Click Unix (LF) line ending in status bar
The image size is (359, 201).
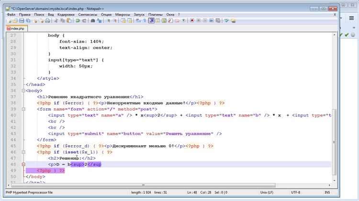pyautogui.click(x=267, y=192)
